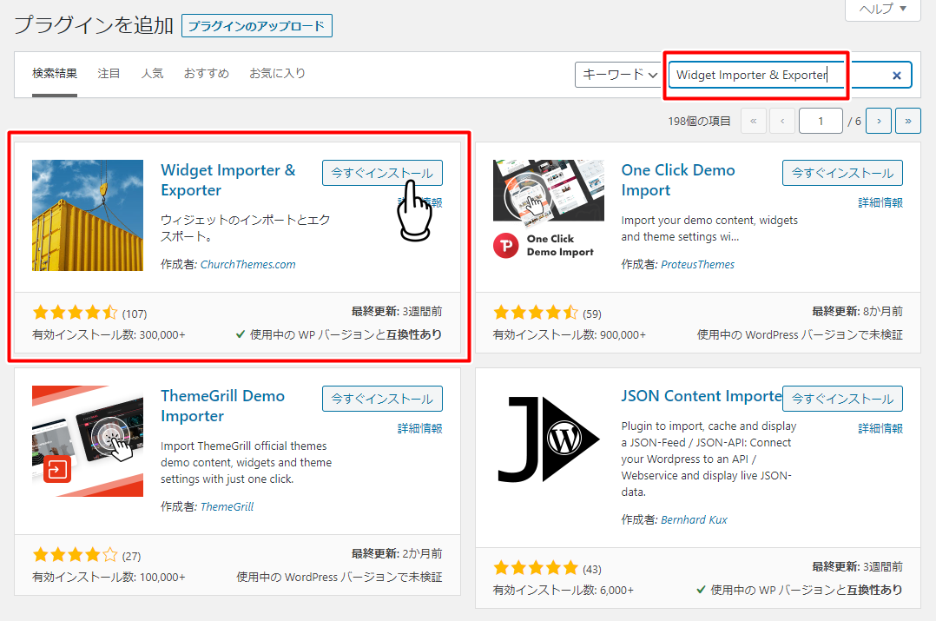
Task: Switch to おすすめ tab
Action: click(x=207, y=74)
